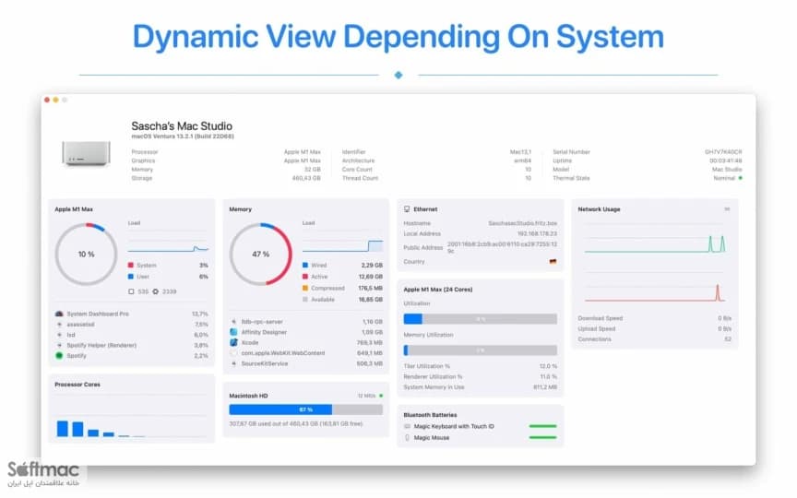This screenshot has height=498, width=797.
Task: Click the blue Wired memory swatch
Action: [305, 266]
